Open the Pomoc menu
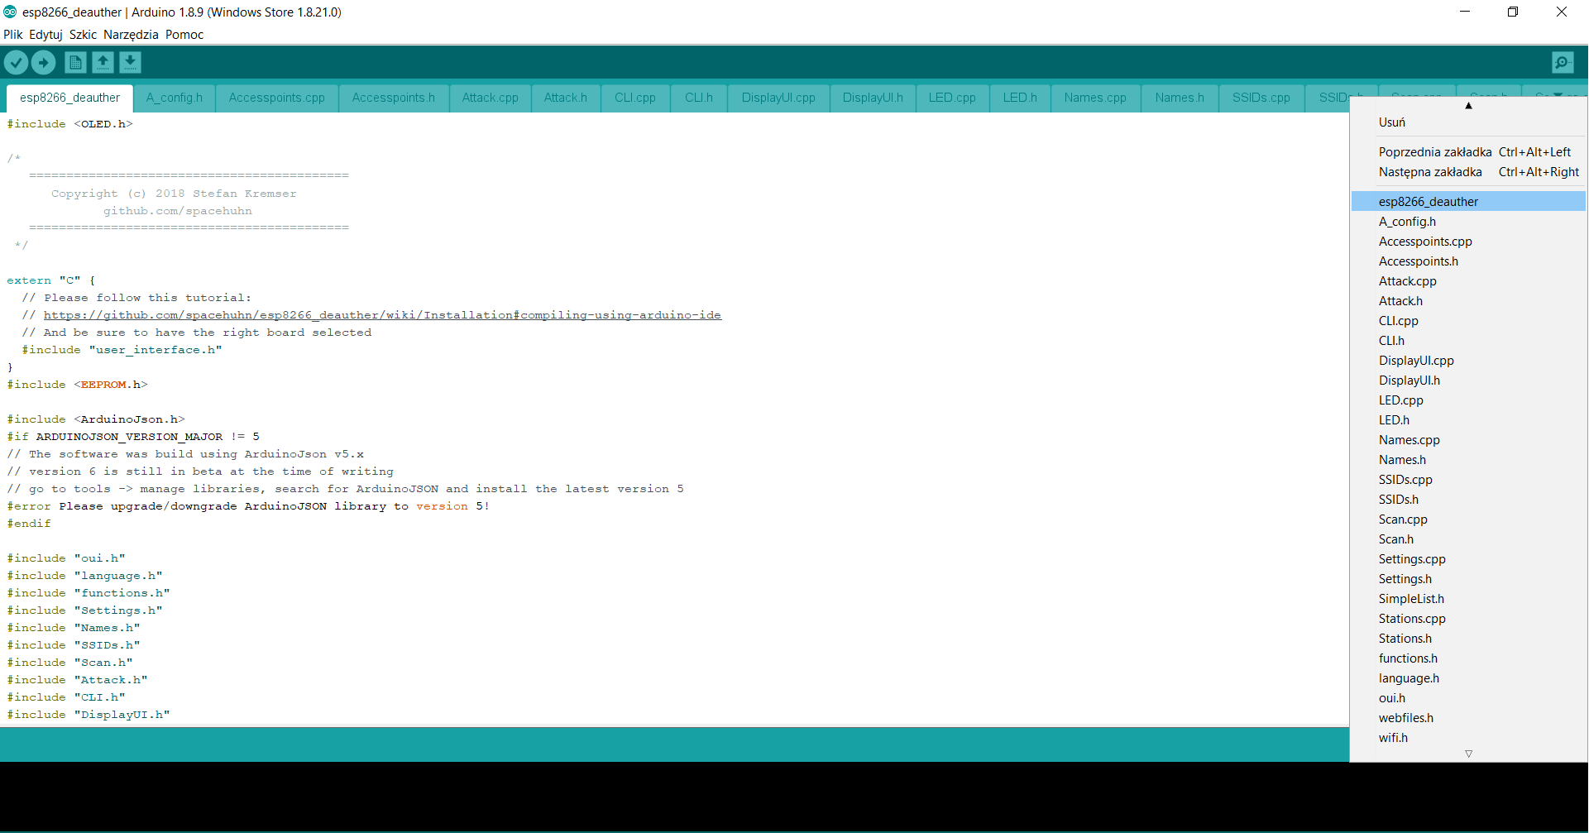Viewport: 1589px width, 833px height. (184, 35)
